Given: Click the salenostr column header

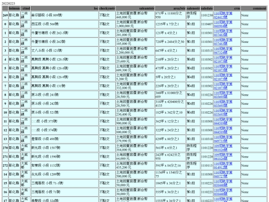Looking at the screenshot, I should (x=193, y=8).
